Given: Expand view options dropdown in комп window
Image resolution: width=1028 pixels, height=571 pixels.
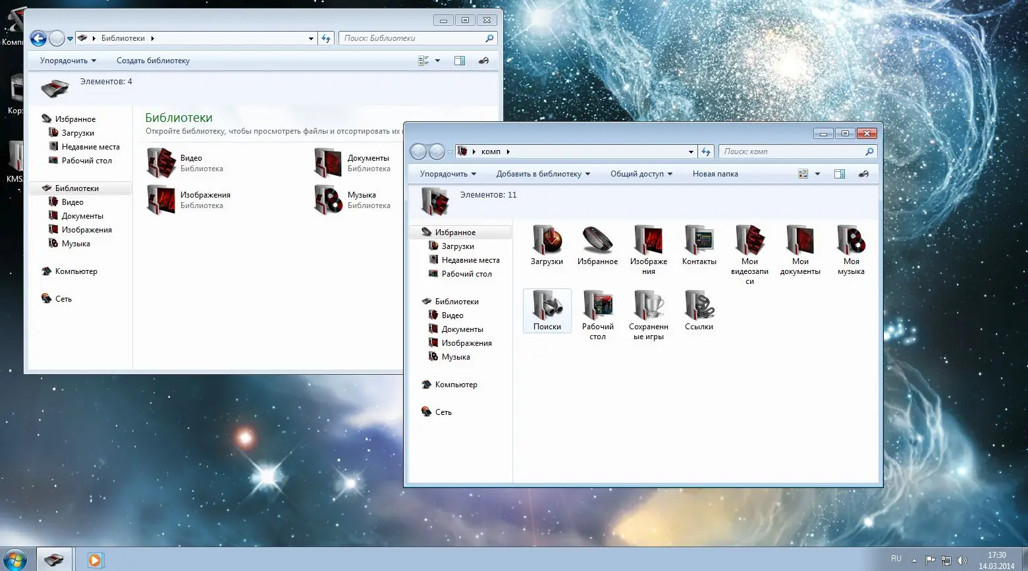Looking at the screenshot, I should pos(817,174).
